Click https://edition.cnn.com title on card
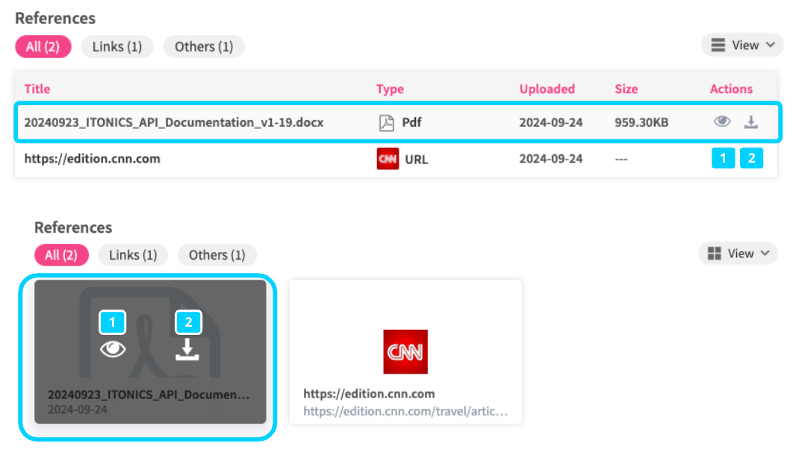 pos(369,394)
